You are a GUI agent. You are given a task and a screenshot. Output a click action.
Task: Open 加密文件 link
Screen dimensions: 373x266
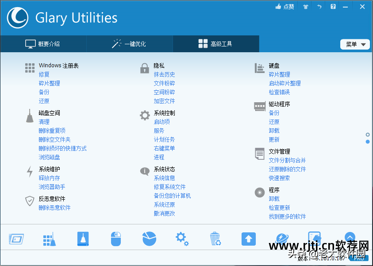tap(165, 101)
